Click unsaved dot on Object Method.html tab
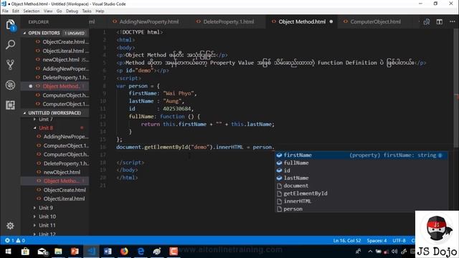The width and height of the screenshot is (459, 258). pos(331,21)
